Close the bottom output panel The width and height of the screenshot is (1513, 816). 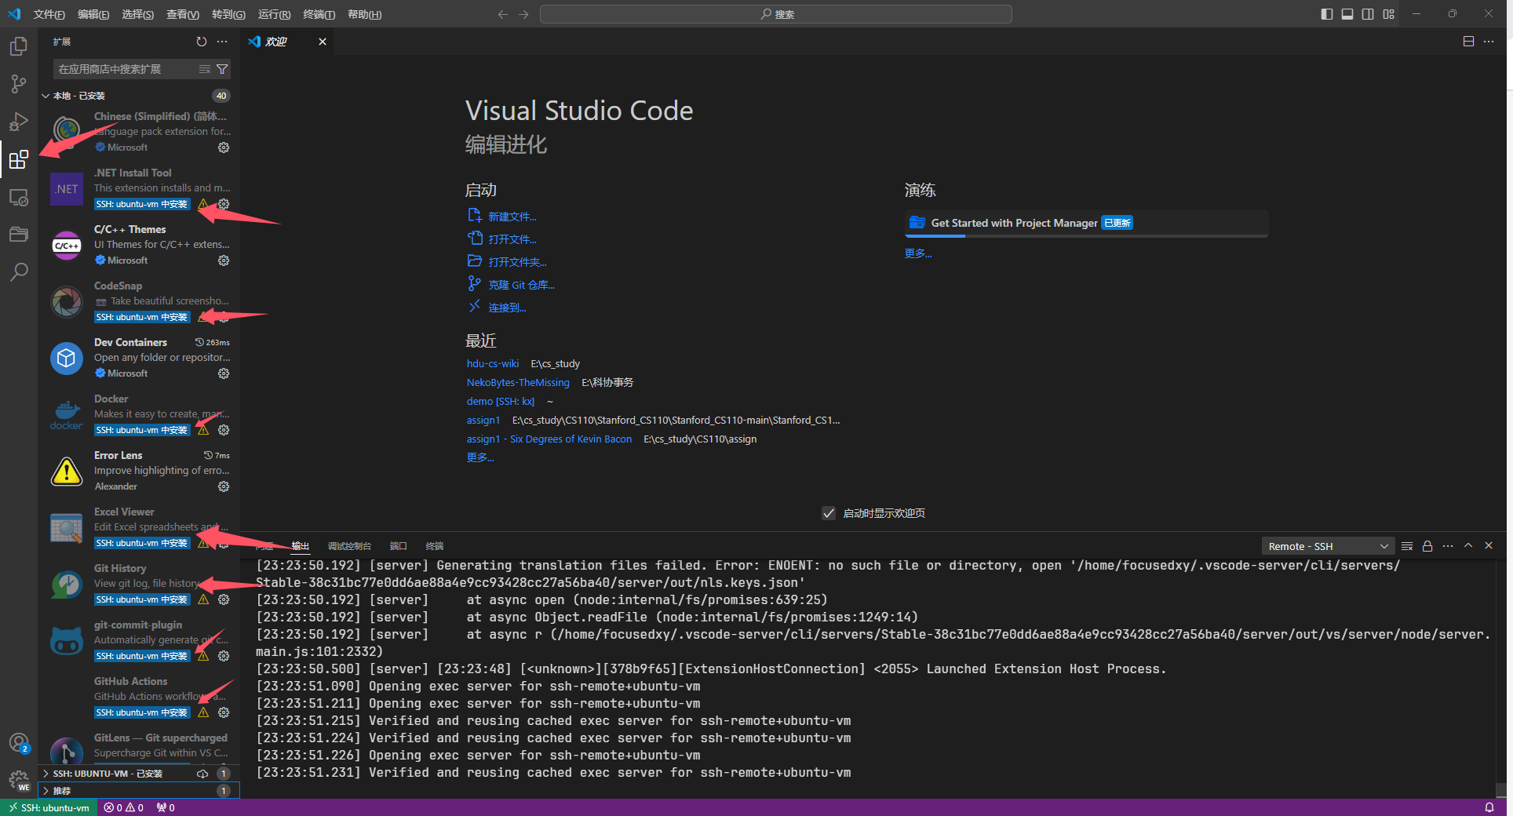pos(1489,546)
